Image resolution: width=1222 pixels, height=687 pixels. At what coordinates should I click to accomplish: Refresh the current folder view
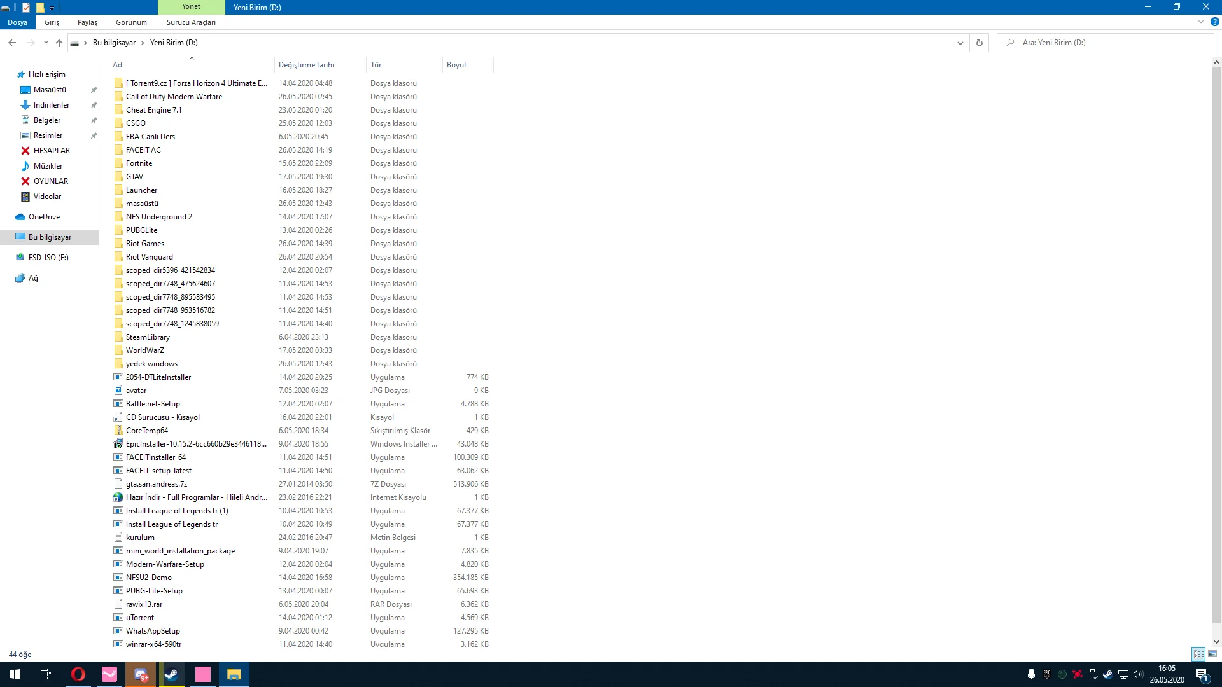click(x=979, y=43)
